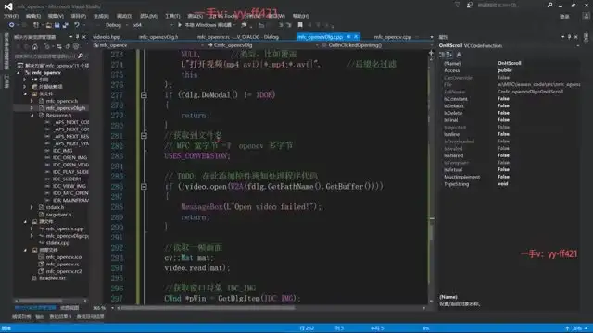Click the pin icon on Properties panel
Viewport: 593px width, 333px height.
coord(569,37)
